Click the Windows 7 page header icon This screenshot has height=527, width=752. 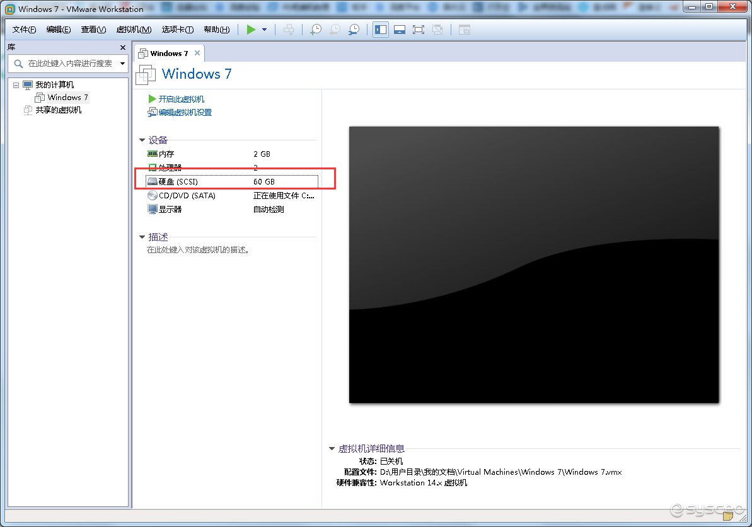(x=146, y=74)
